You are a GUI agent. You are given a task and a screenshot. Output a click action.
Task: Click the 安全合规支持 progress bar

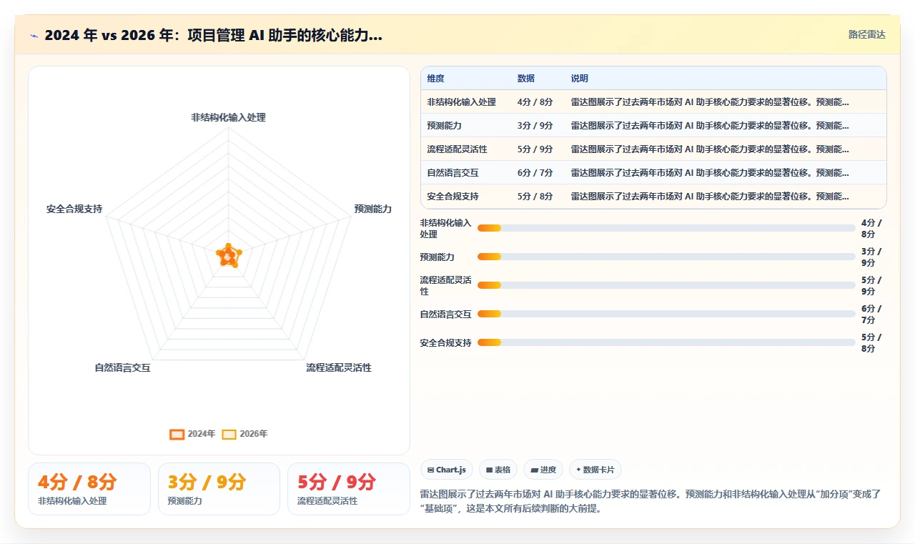tap(666, 342)
